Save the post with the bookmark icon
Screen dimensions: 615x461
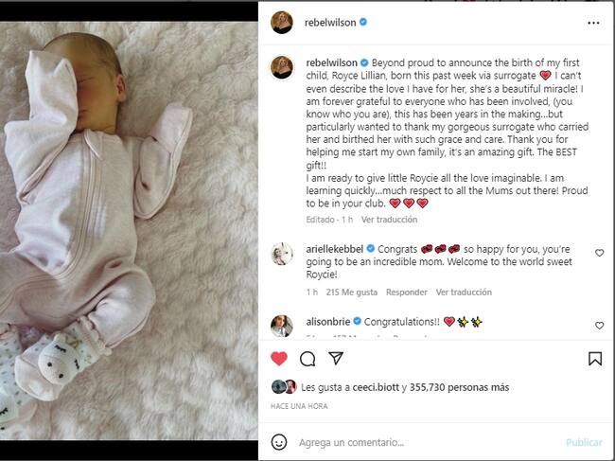(595, 359)
